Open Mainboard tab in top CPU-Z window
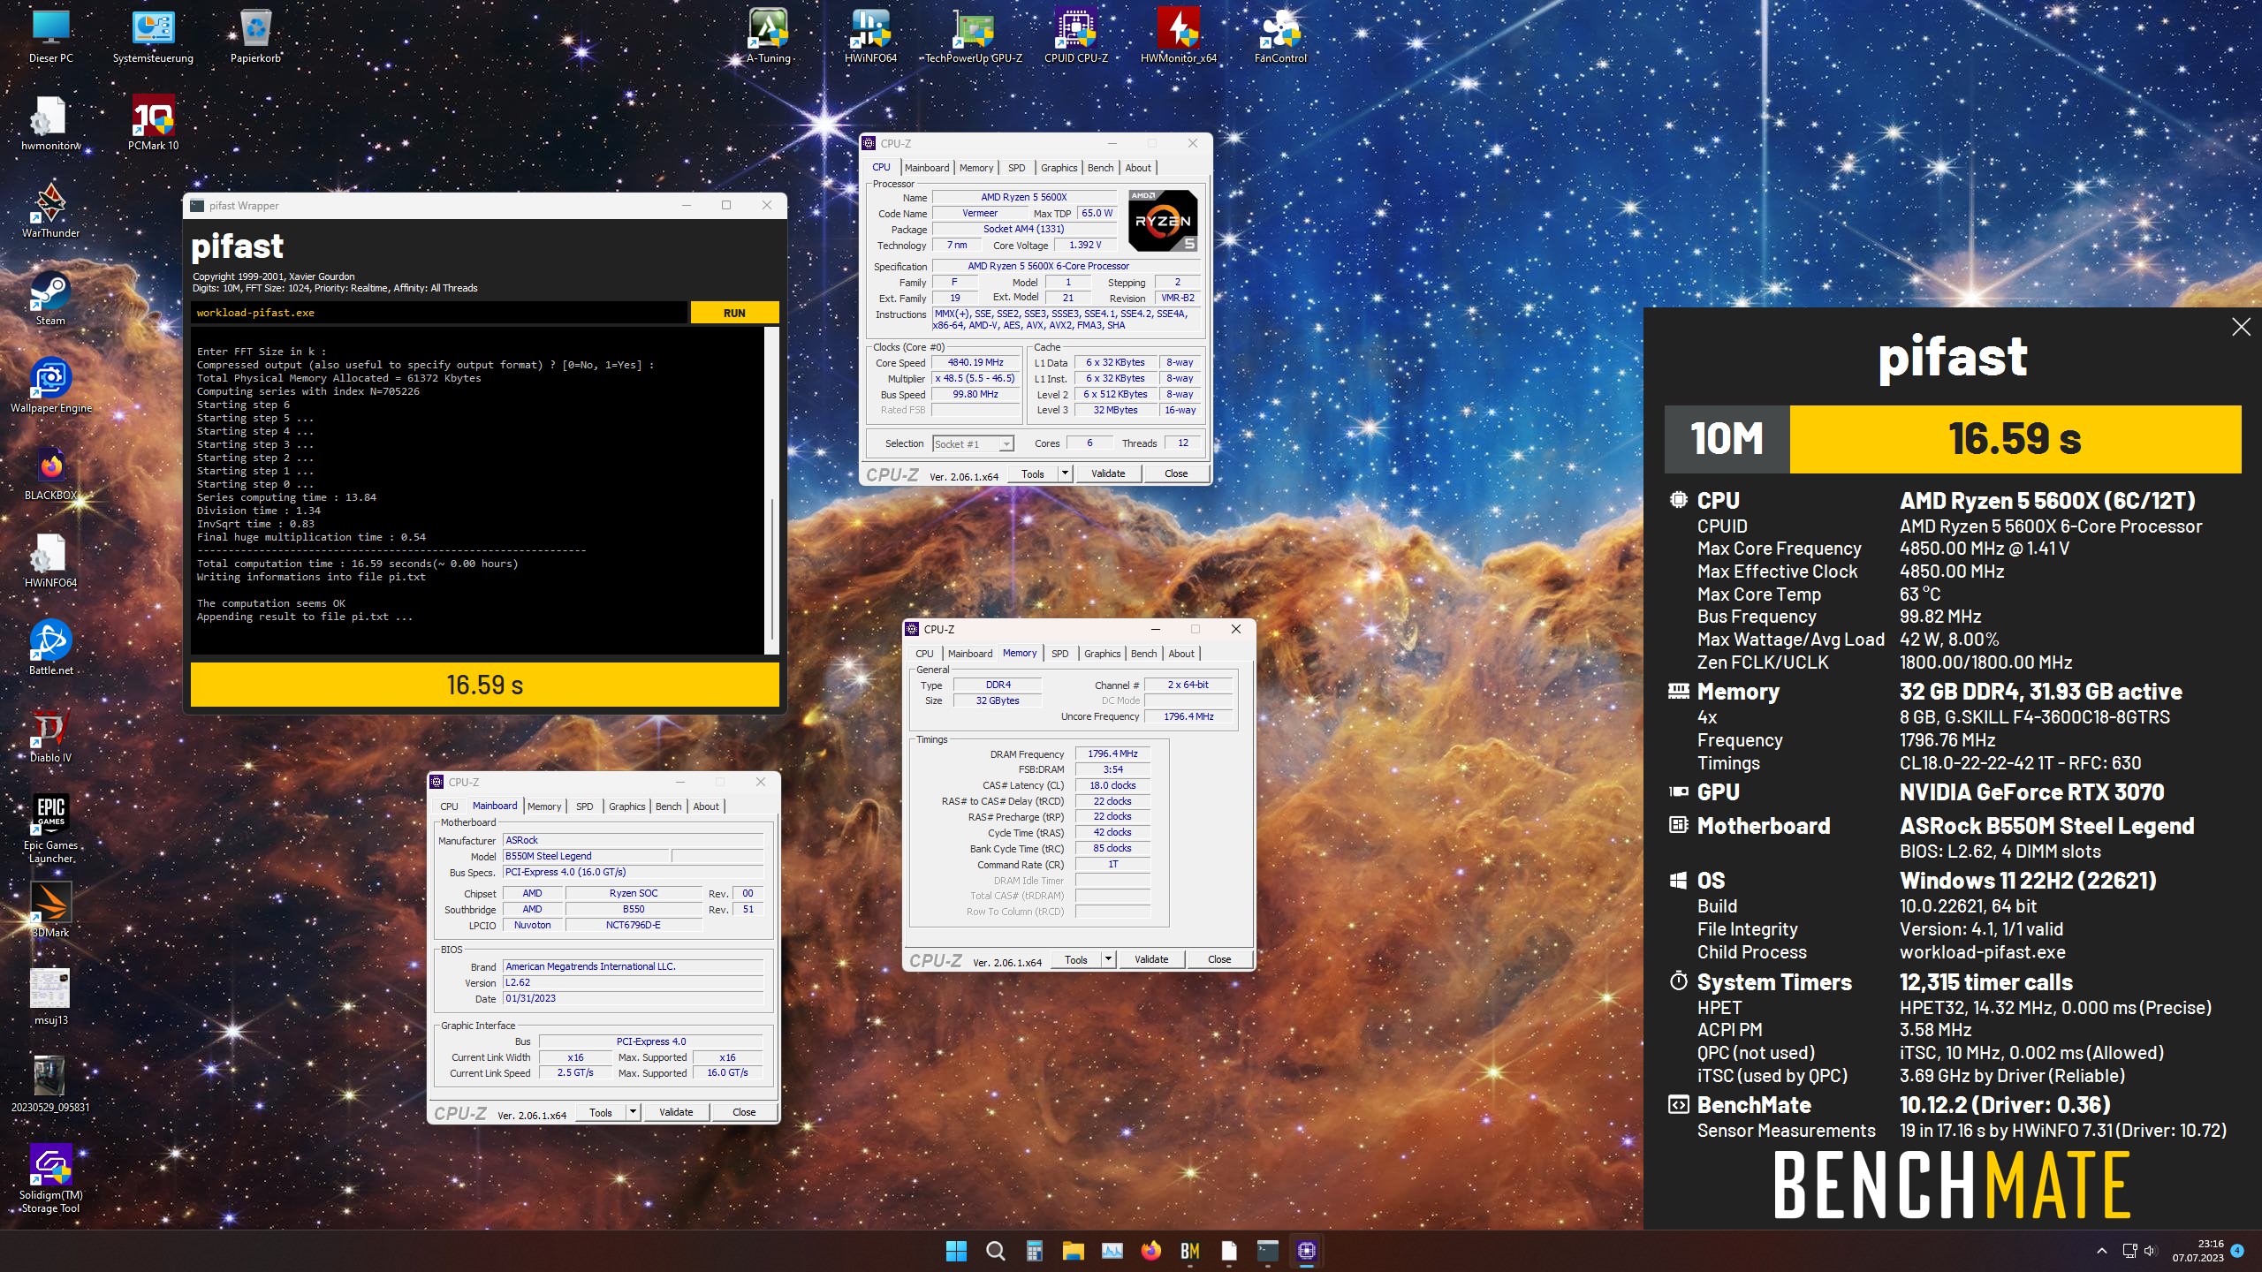2262x1272 pixels. [926, 168]
